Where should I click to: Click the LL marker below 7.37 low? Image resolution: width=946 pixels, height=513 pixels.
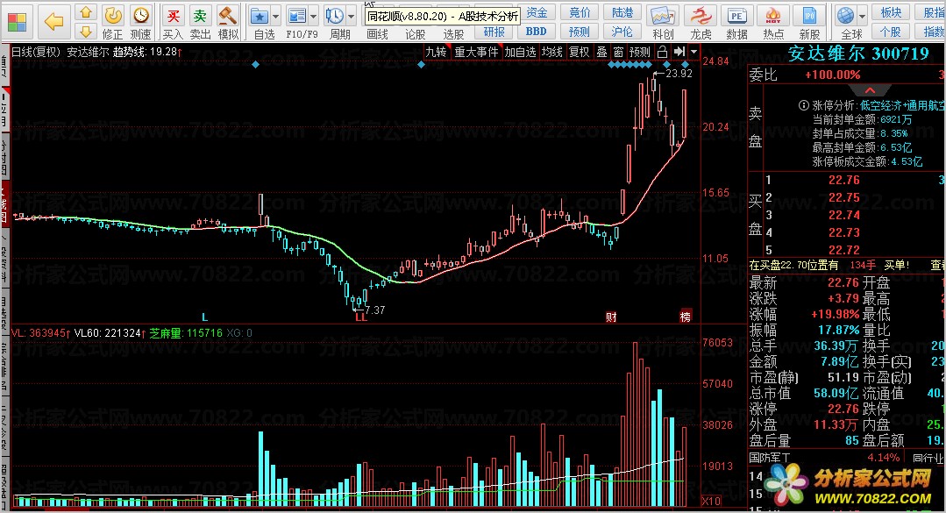361,317
